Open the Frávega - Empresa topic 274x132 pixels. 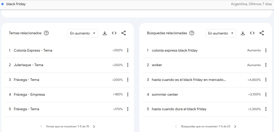click(29, 94)
